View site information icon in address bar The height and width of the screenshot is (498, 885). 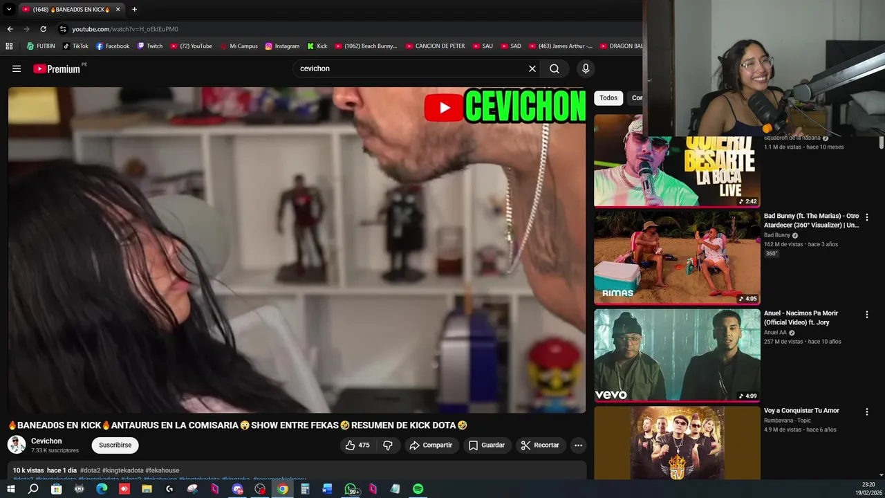pyautogui.click(x=63, y=29)
